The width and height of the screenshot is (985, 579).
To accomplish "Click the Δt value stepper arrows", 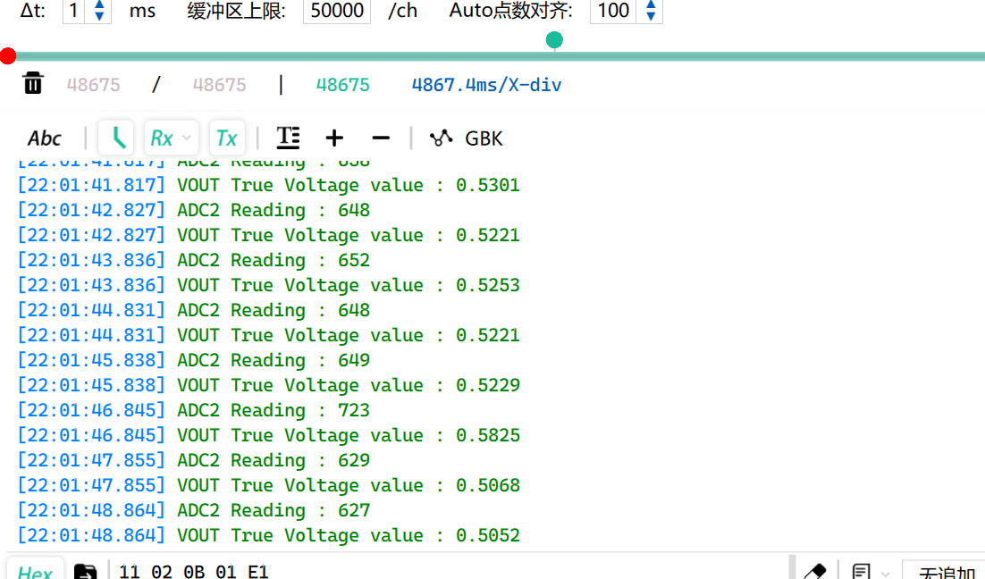I will (99, 11).
